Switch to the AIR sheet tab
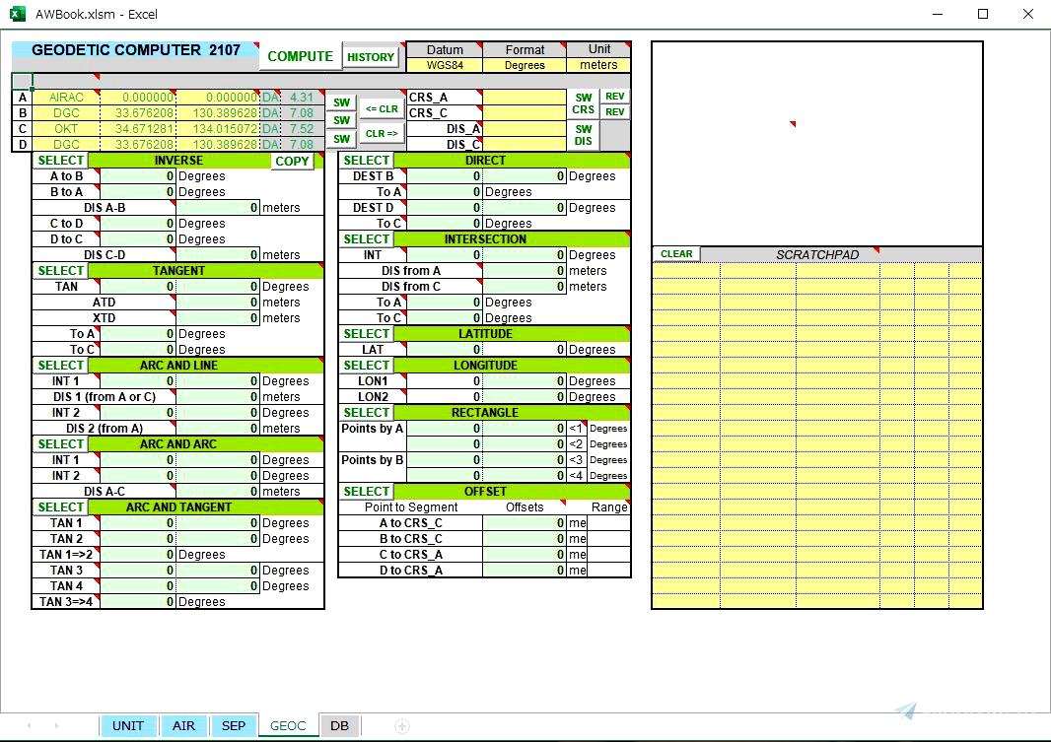1051x742 pixels. 183,725
